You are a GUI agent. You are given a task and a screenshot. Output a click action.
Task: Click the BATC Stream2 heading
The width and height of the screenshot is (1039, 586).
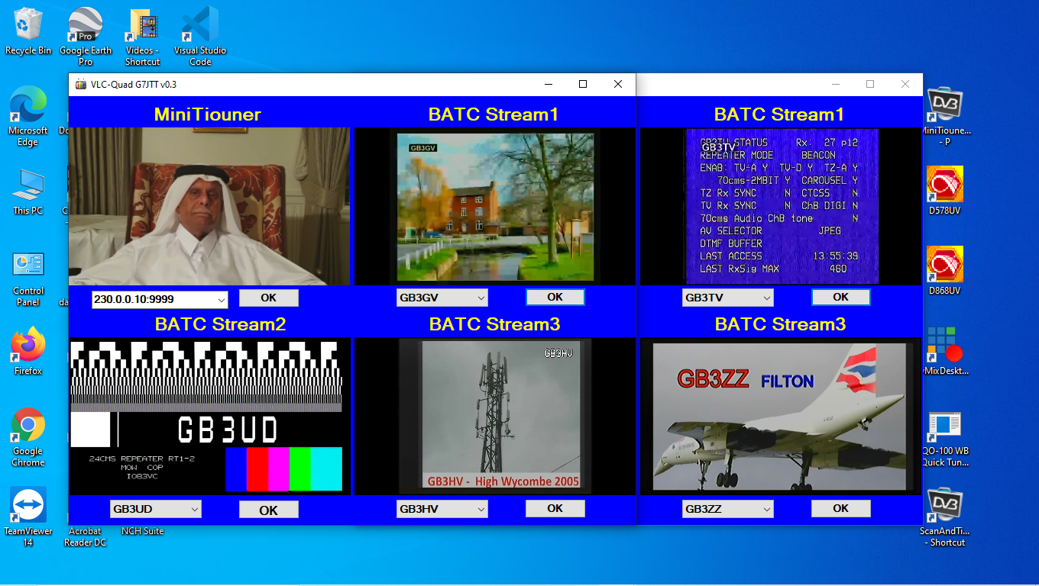pyautogui.click(x=220, y=324)
